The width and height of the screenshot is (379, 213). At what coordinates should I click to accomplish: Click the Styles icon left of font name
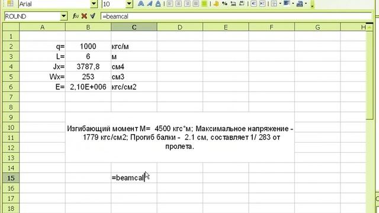point(10,4)
